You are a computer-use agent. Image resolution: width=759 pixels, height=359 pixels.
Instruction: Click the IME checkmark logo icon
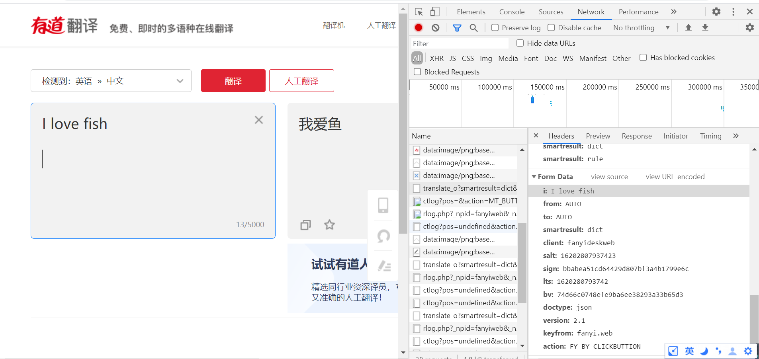[673, 351]
